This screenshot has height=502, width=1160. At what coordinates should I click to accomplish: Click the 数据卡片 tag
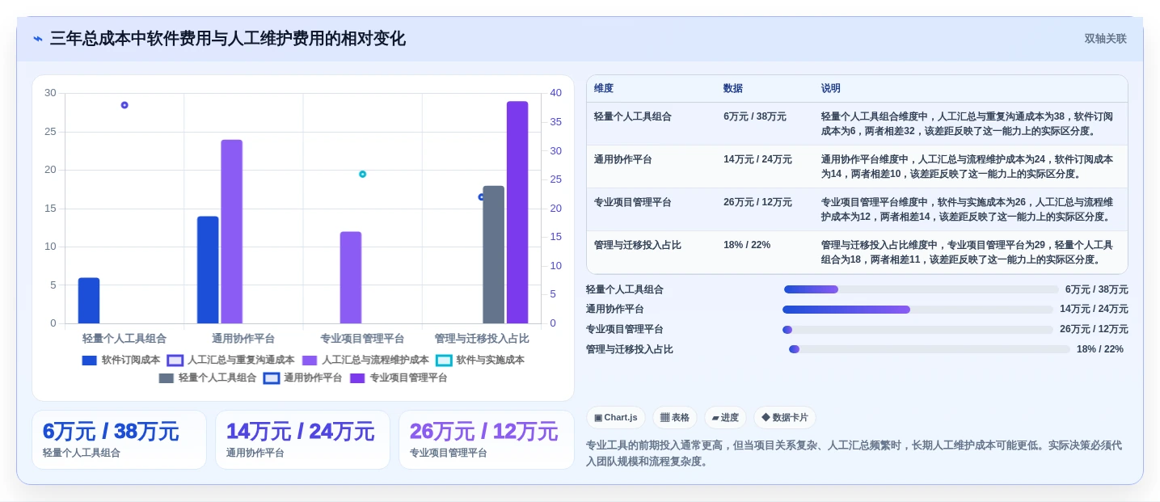(785, 417)
